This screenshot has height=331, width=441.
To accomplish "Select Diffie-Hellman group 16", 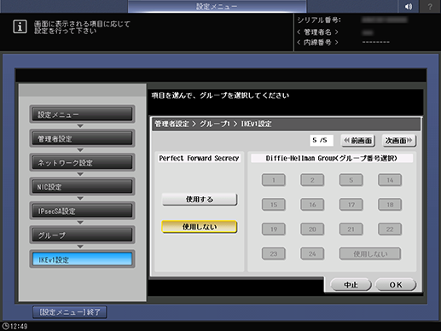I will tap(312, 205).
